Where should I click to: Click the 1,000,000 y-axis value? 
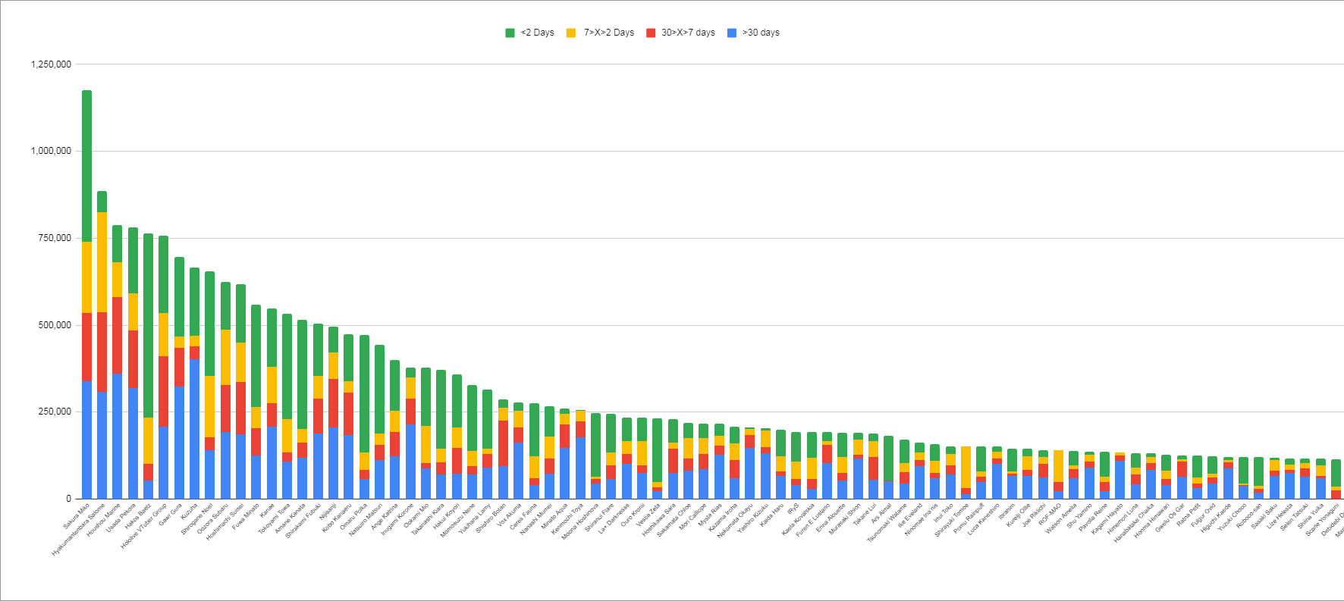coord(52,151)
